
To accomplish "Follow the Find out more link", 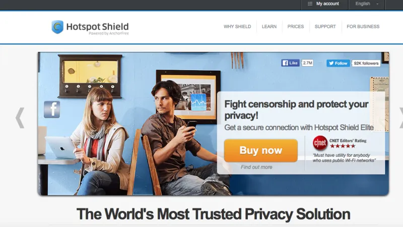I will point(256,167).
